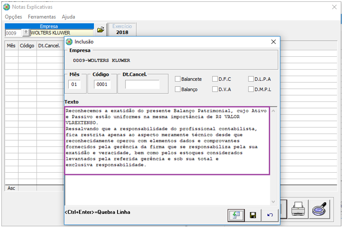Click the Código input field
Viewport: 344px width, 229px height.
(x=102, y=84)
